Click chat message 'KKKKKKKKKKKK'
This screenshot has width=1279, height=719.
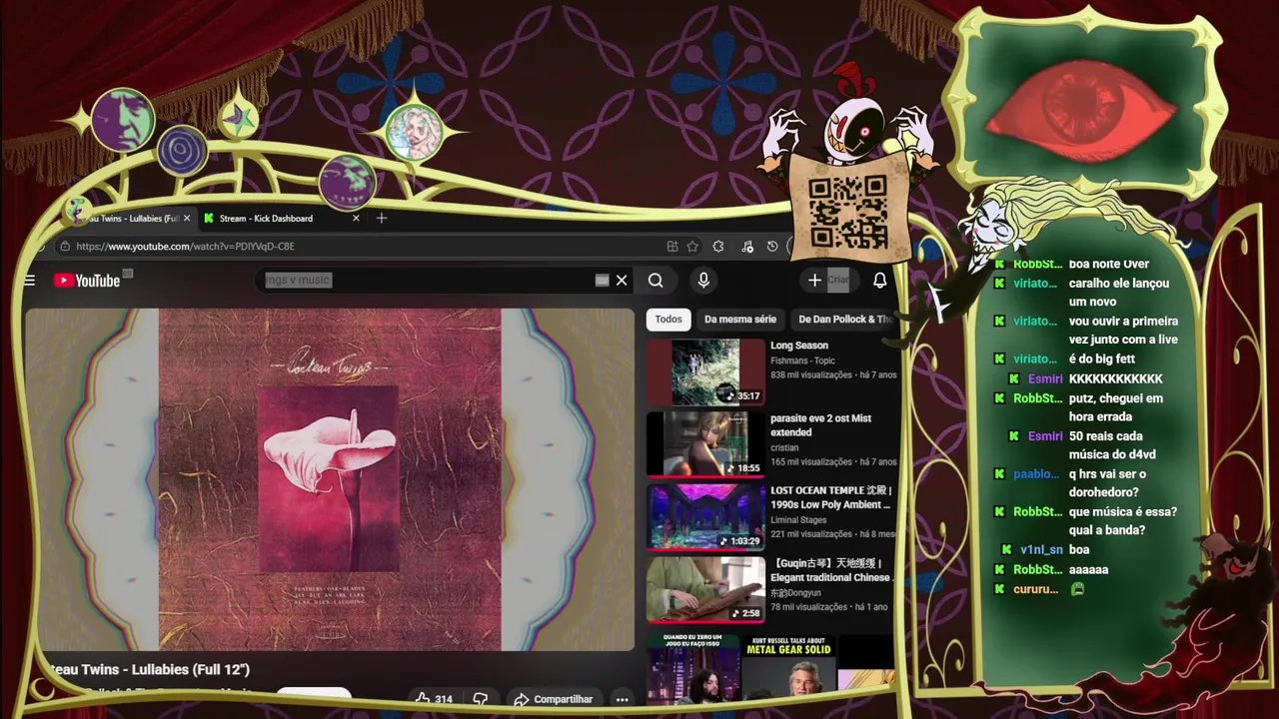tap(1116, 378)
